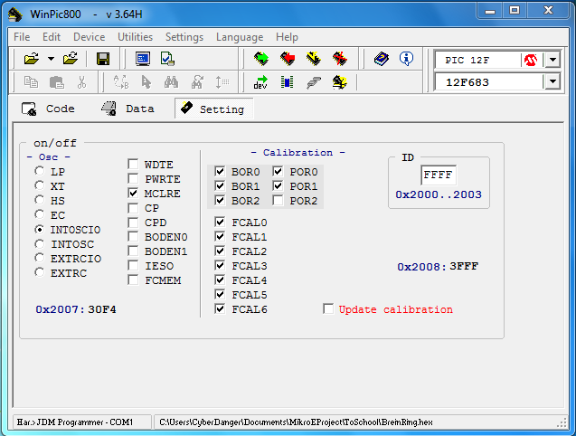Click the ID input field showing FFFF
This screenshot has height=436, width=576.
439,175
